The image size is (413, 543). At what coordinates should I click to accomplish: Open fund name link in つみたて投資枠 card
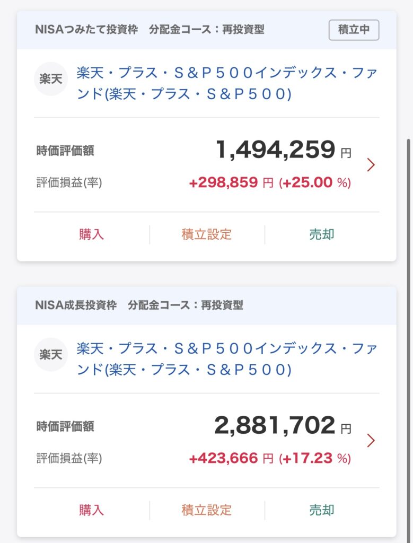coord(226,84)
